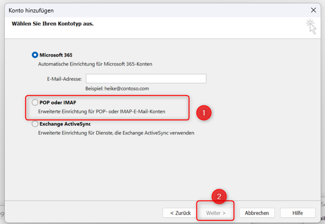
Task: Click the red step 1 annotation badge
Action: 204,113
